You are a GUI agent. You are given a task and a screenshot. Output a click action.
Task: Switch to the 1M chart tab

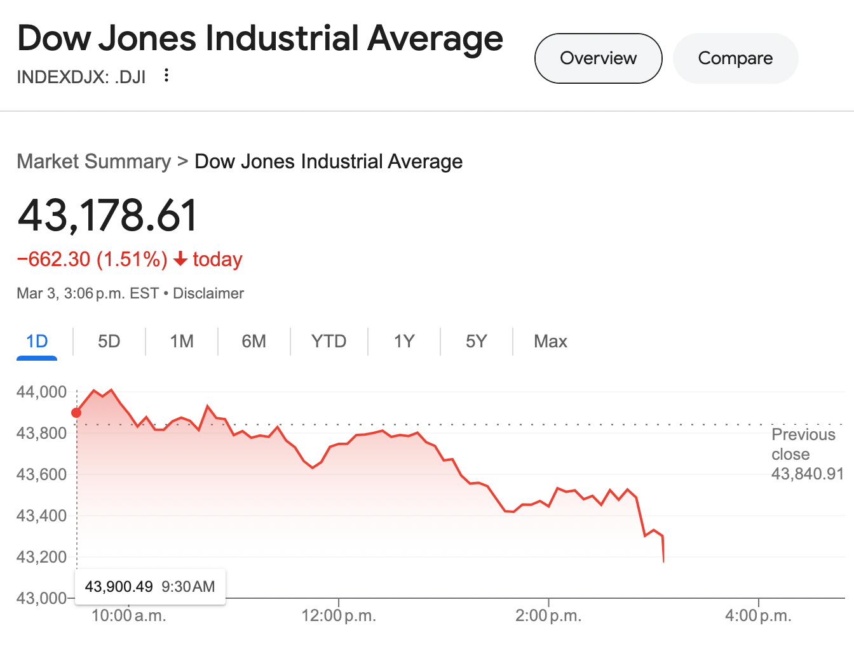[x=182, y=342]
